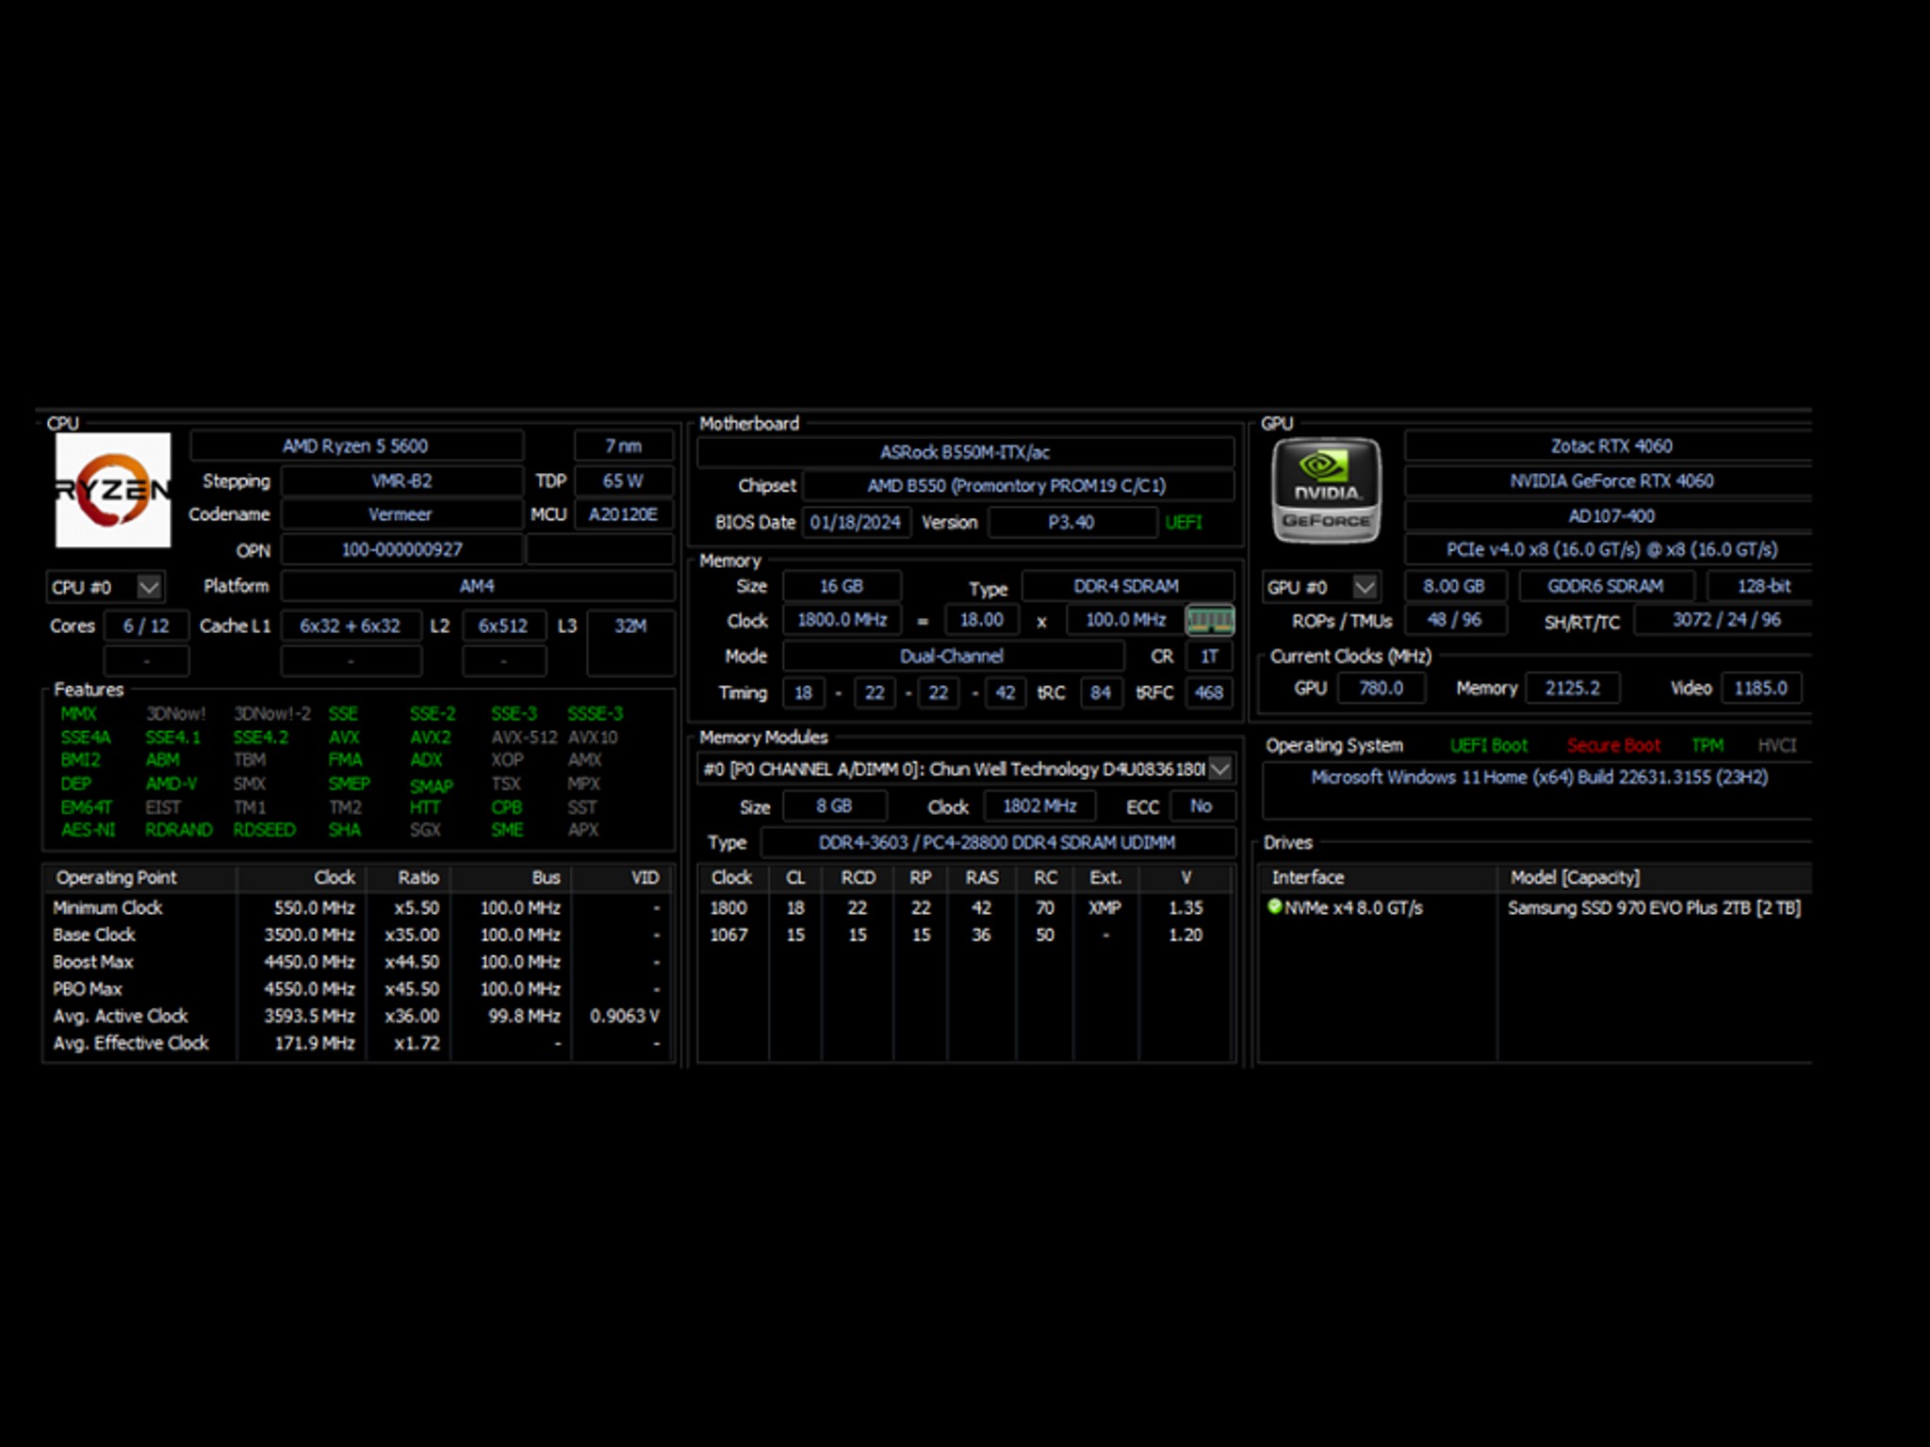Click the AMD Ryzen logo image
Image resolution: width=1930 pixels, height=1447 pixels.
click(x=113, y=490)
